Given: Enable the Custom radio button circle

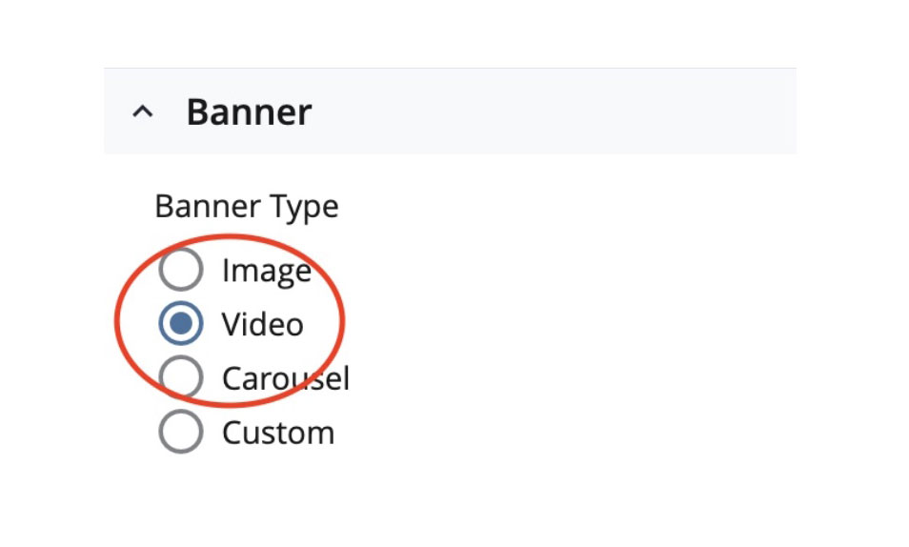Looking at the screenshot, I should [x=180, y=433].
